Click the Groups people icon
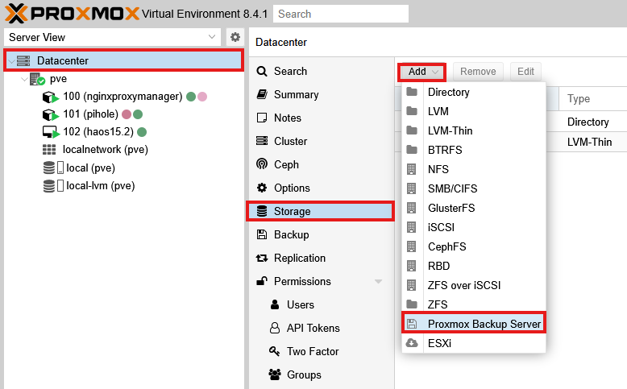The width and height of the screenshot is (627, 389). pyautogui.click(x=275, y=375)
